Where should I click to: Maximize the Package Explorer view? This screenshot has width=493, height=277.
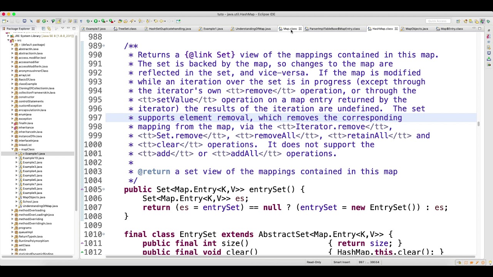(74, 28)
